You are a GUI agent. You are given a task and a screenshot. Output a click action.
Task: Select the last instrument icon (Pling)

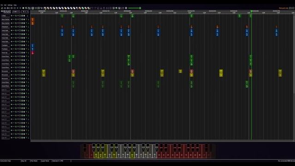pos(88,8)
